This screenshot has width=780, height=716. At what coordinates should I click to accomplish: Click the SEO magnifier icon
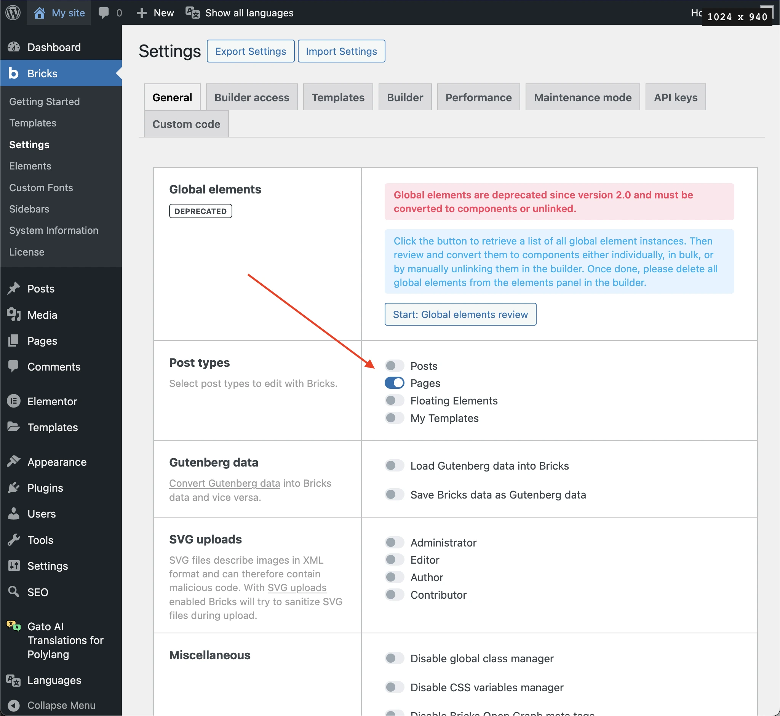(x=14, y=591)
